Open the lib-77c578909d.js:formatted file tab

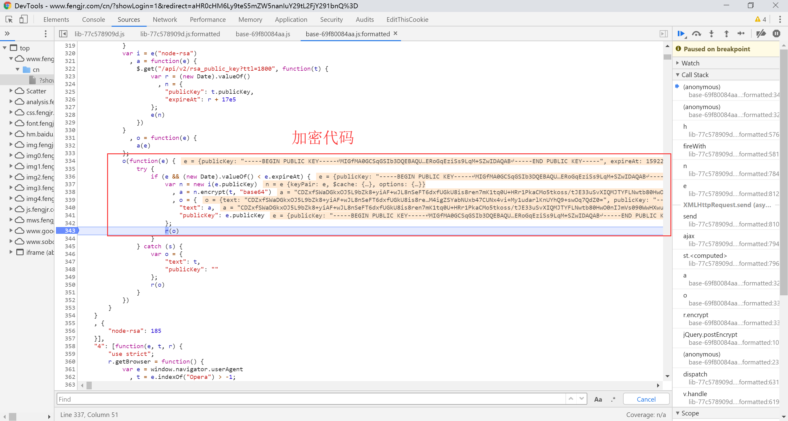coord(180,34)
